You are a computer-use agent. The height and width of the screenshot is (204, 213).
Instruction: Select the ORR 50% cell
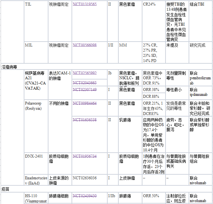153,198
